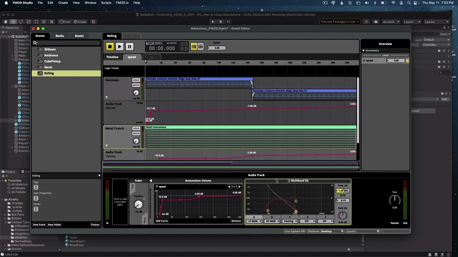The width and height of the screenshot is (458, 257).
Task: Select the 3DRoom event
Action: (x=50, y=49)
